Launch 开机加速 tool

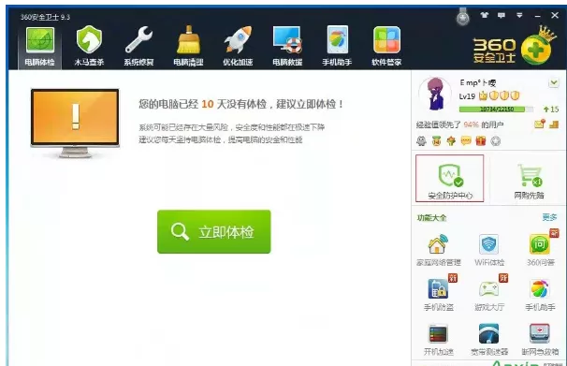click(x=438, y=339)
